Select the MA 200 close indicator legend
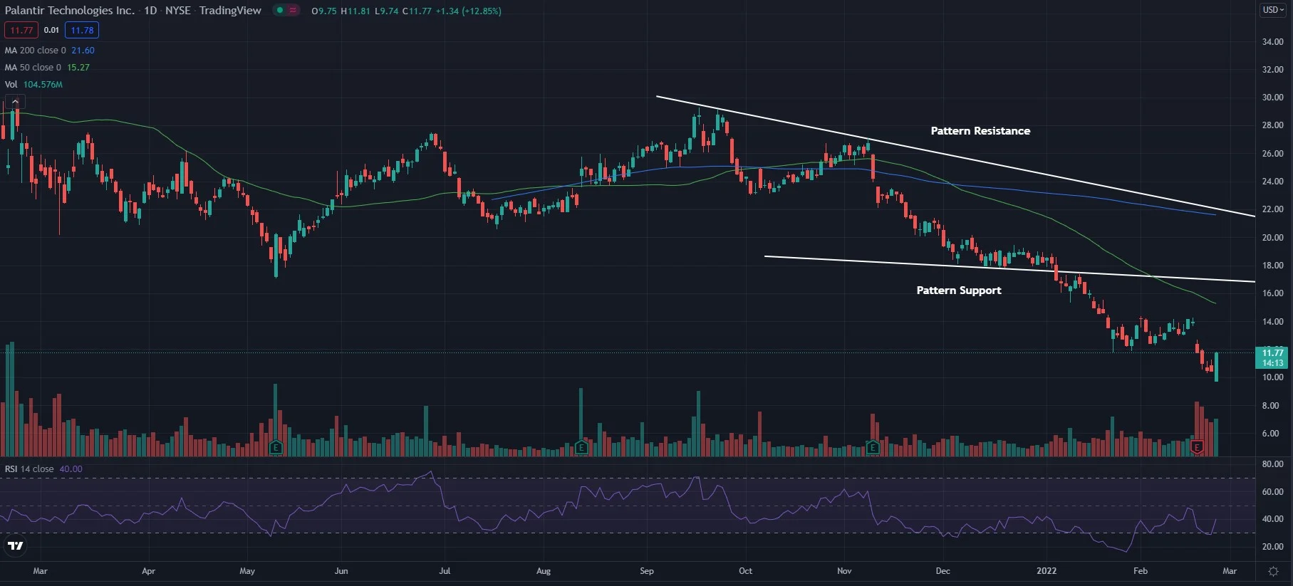Image resolution: width=1293 pixels, height=586 pixels. tap(49, 51)
